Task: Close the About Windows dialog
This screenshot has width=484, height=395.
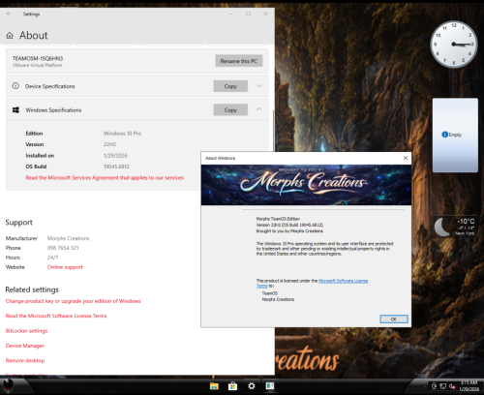Action: point(406,158)
